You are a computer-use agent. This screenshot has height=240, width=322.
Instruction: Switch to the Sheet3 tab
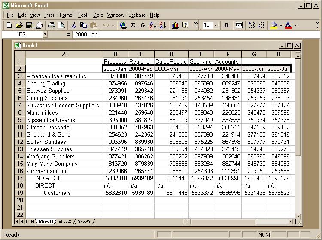[84, 222]
